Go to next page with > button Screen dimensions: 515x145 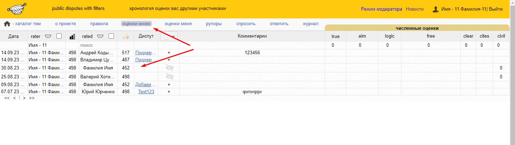[x=24, y=98]
